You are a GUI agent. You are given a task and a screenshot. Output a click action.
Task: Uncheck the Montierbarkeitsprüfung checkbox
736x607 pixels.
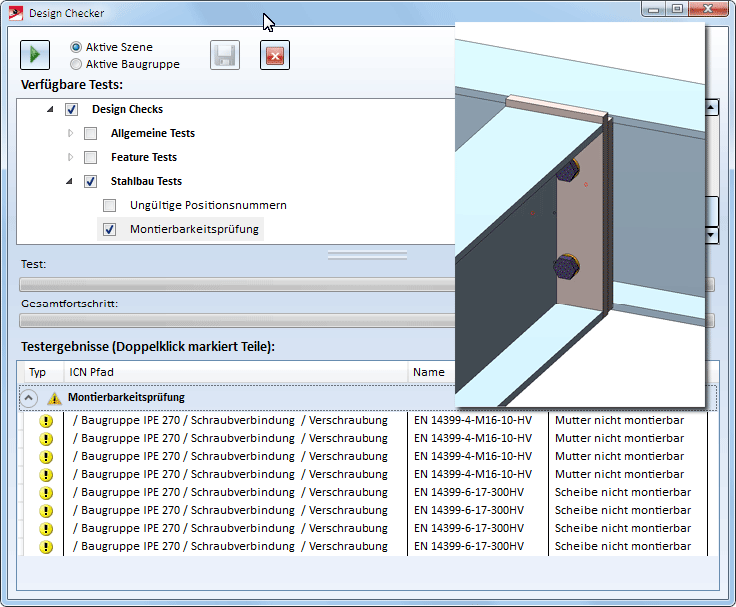click(x=110, y=229)
